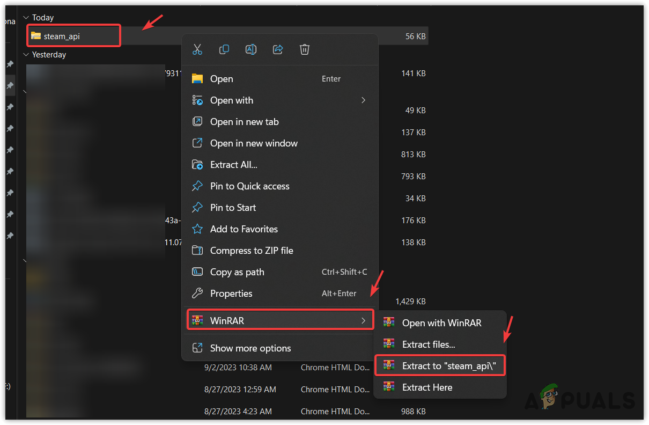Click the Delete trash can icon
The image size is (649, 425).
(x=305, y=49)
